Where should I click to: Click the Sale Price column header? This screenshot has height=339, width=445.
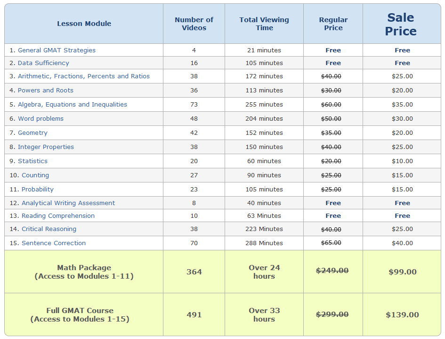point(401,25)
